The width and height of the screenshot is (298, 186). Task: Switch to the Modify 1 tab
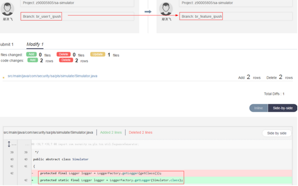tap(35, 44)
